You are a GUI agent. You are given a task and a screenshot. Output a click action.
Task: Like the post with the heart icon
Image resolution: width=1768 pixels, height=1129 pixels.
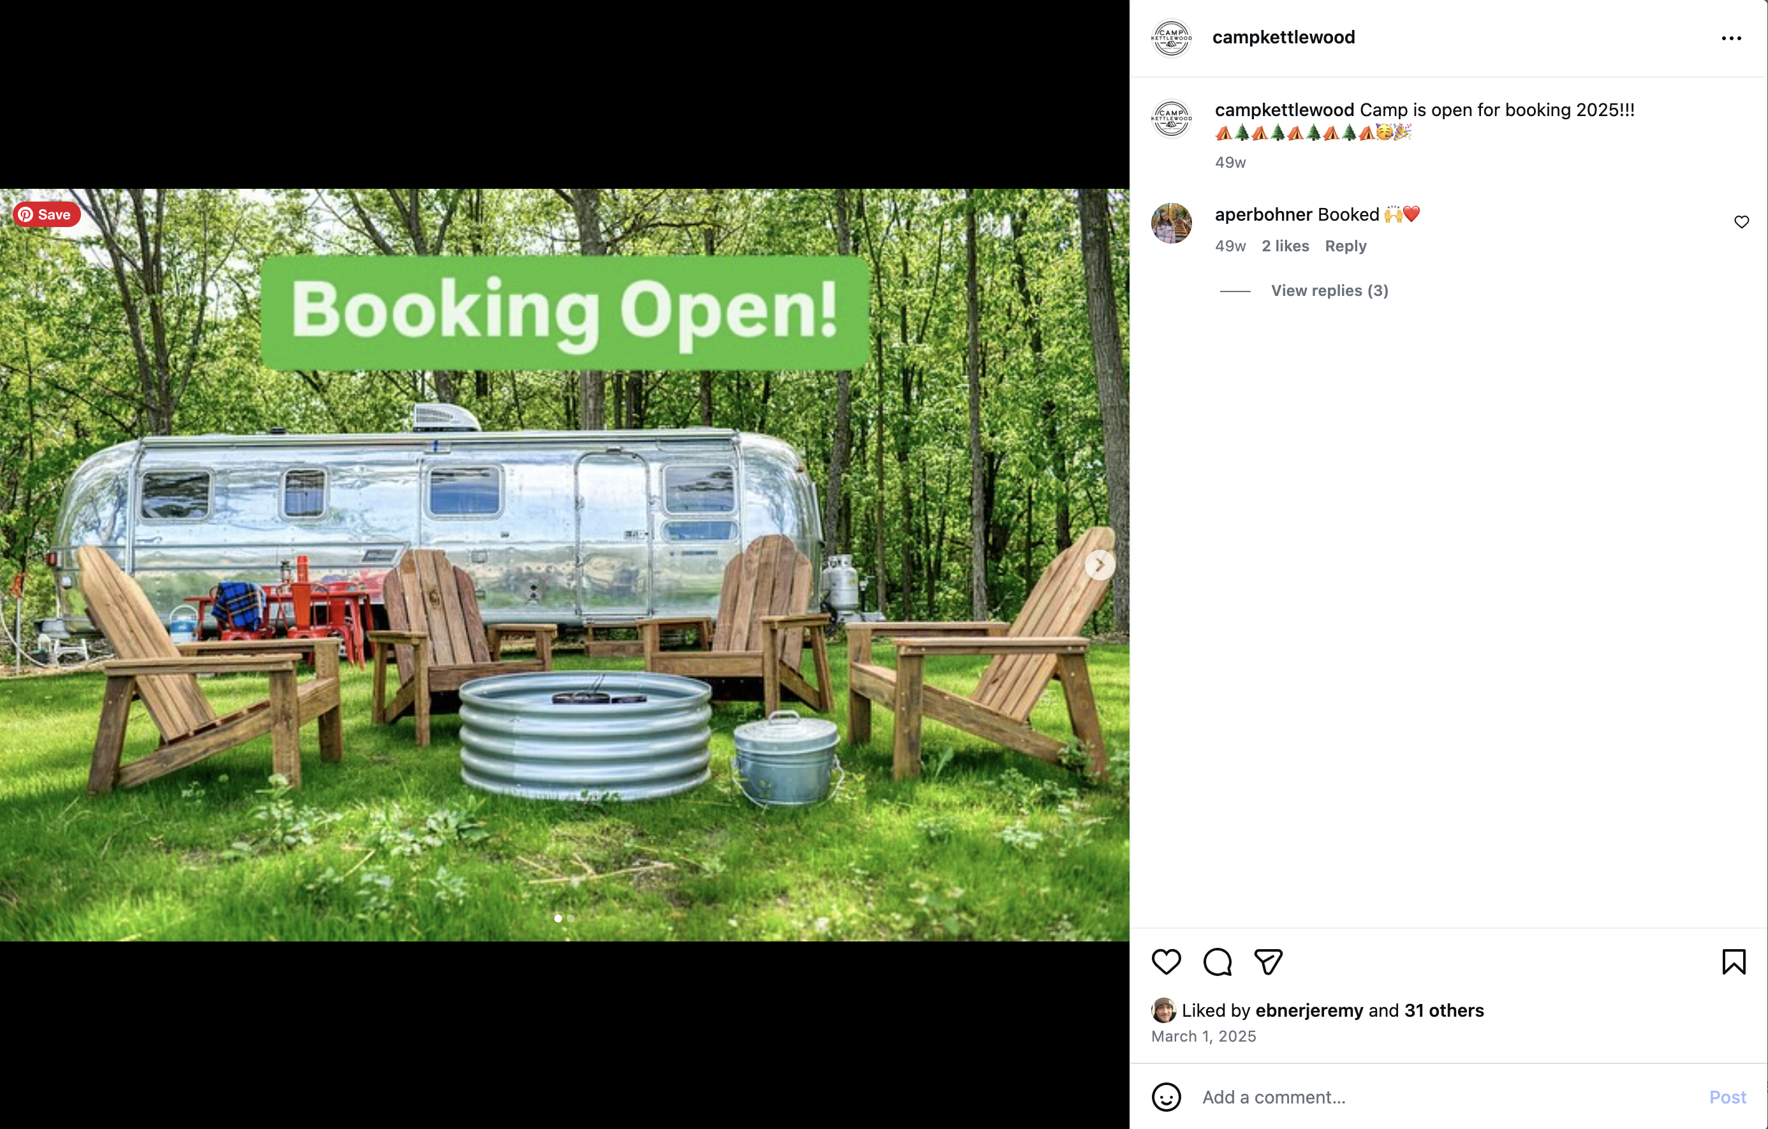point(1166,962)
